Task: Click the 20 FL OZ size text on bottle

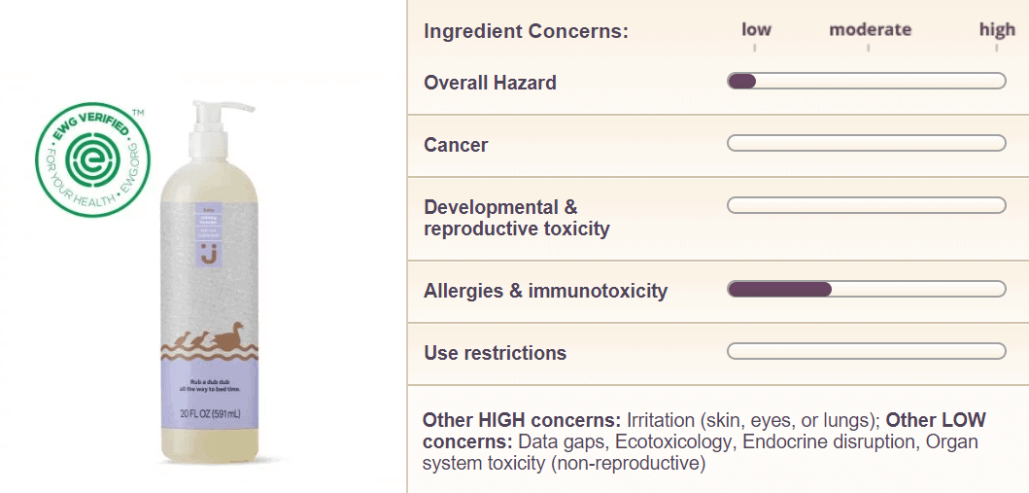Action: click(209, 413)
